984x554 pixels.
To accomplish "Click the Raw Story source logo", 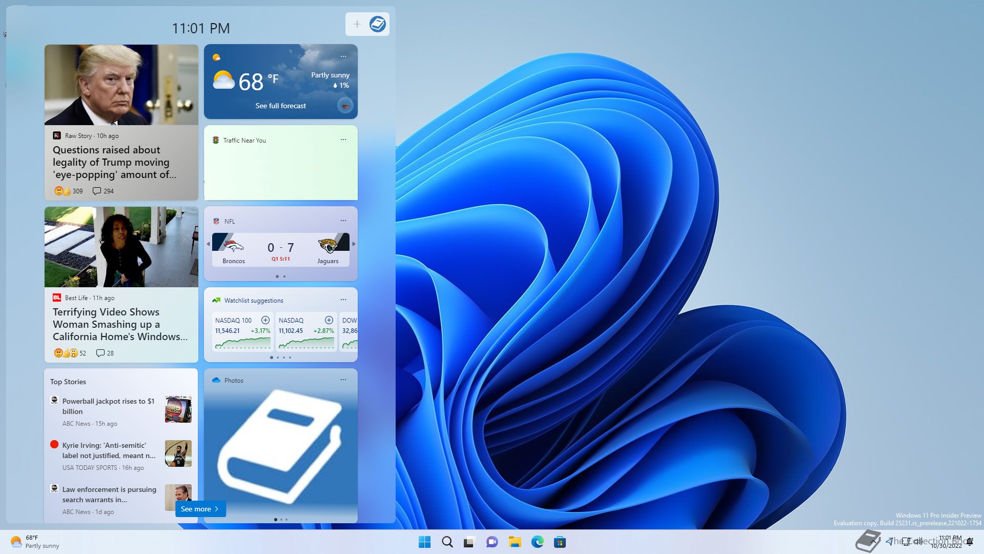I will [57, 135].
